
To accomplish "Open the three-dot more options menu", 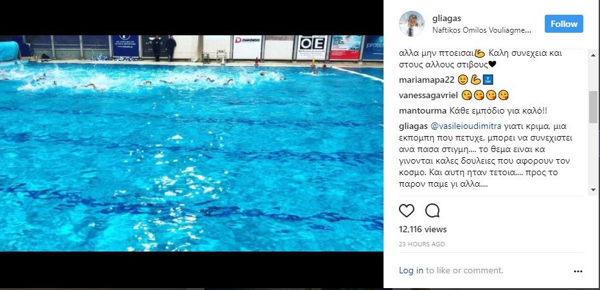I will [x=578, y=271].
